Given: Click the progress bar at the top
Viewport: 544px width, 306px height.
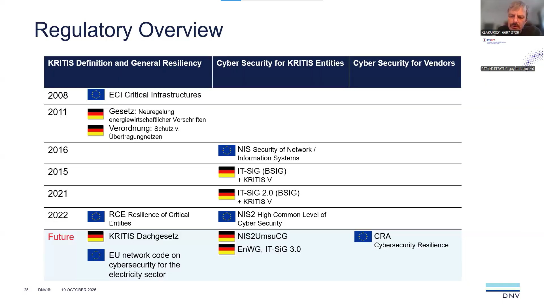Looking at the screenshot, I should pyautogui.click(x=272, y=1).
